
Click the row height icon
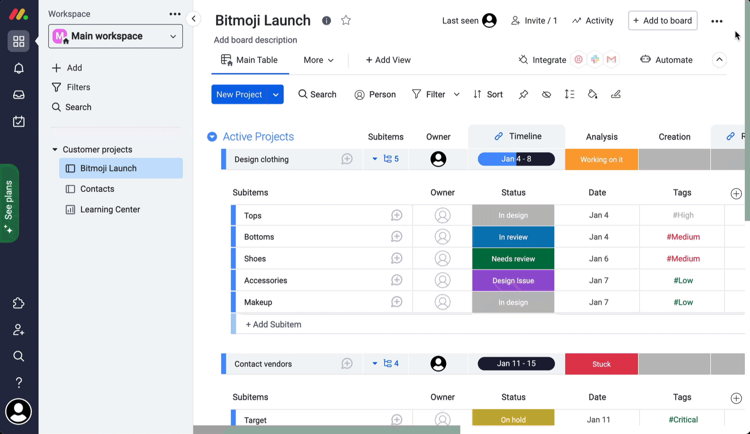click(x=570, y=94)
